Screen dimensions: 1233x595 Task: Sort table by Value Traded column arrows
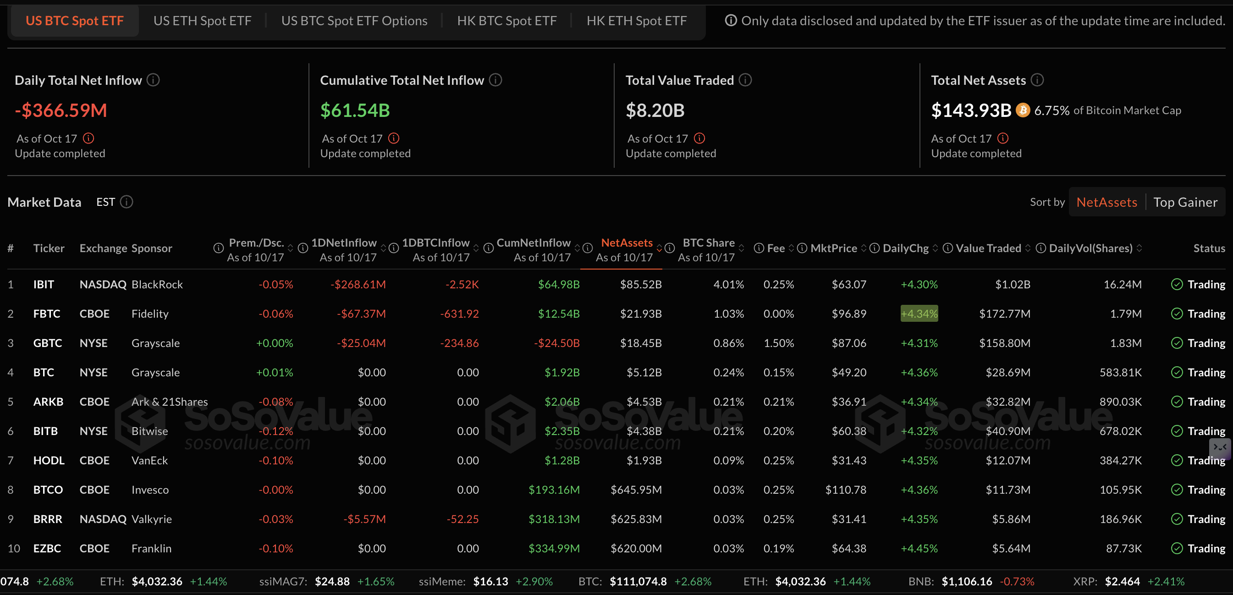[x=1027, y=248]
